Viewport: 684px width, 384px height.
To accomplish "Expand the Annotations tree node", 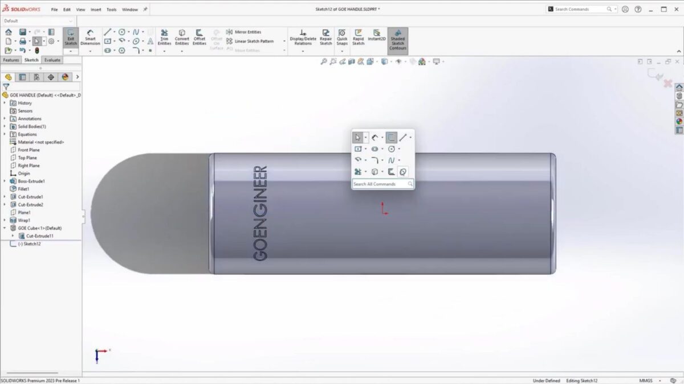I will [5, 118].
